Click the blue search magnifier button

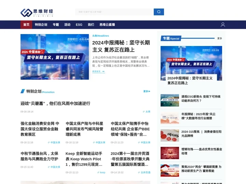click(159, 12)
